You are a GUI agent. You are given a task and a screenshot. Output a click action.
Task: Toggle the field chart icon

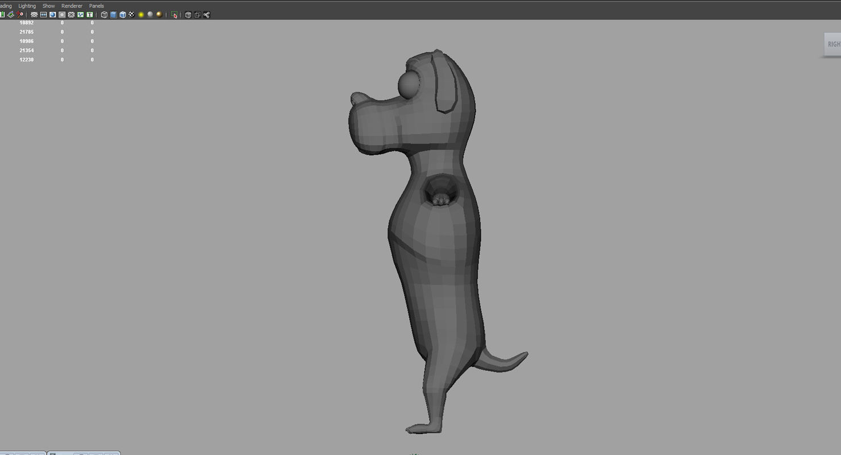(71, 15)
